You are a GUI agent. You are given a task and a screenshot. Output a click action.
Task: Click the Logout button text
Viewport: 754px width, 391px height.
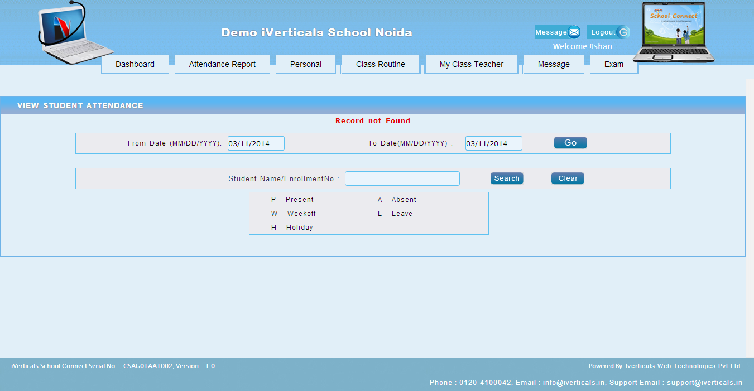(x=603, y=32)
